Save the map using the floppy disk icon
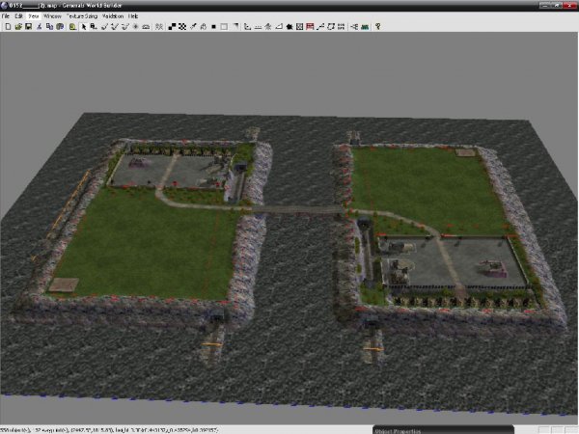579x434 pixels. coord(28,27)
